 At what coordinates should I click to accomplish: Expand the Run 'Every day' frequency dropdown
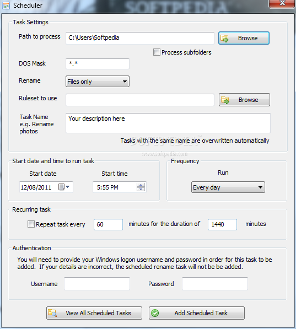click(x=228, y=187)
